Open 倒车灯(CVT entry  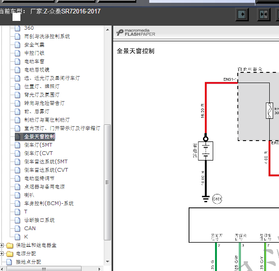pyautogui.click(x=38, y=153)
